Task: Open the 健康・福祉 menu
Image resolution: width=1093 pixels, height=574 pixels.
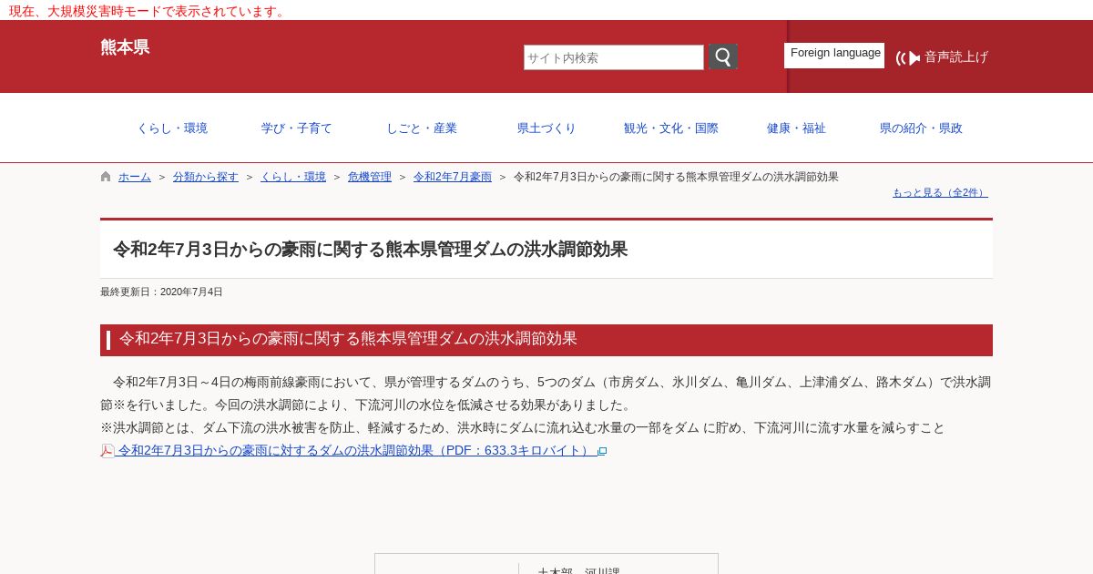Action: pos(796,128)
